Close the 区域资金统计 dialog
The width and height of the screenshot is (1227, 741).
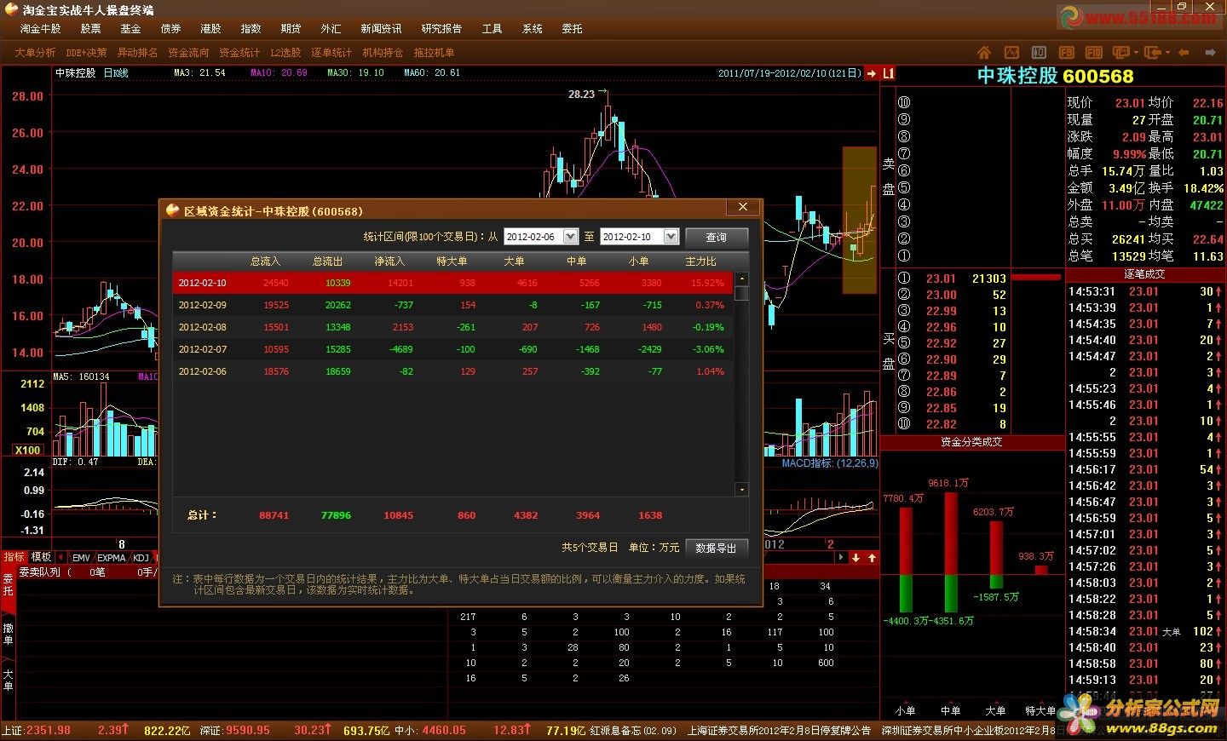742,207
